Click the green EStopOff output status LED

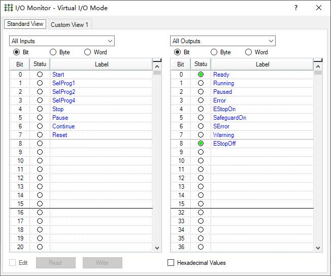pos(201,144)
